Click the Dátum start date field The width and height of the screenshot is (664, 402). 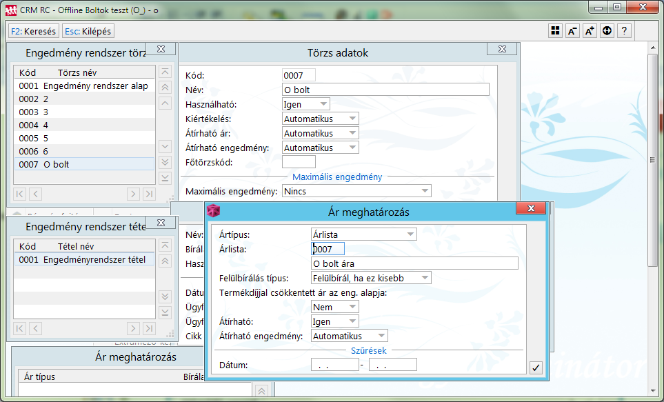(335, 365)
